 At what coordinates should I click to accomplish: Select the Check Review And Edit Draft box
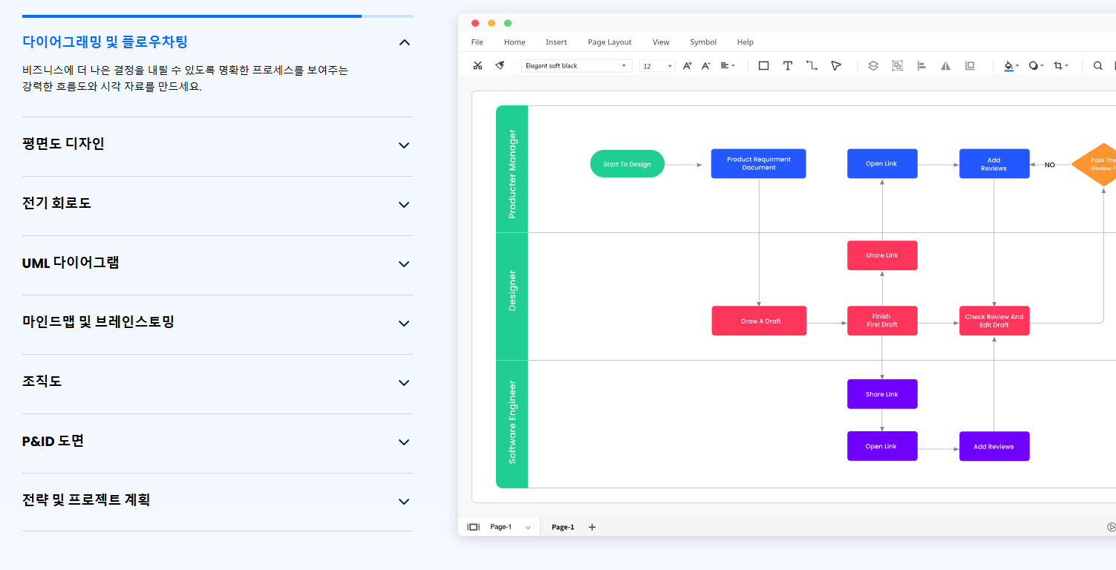pyautogui.click(x=994, y=321)
